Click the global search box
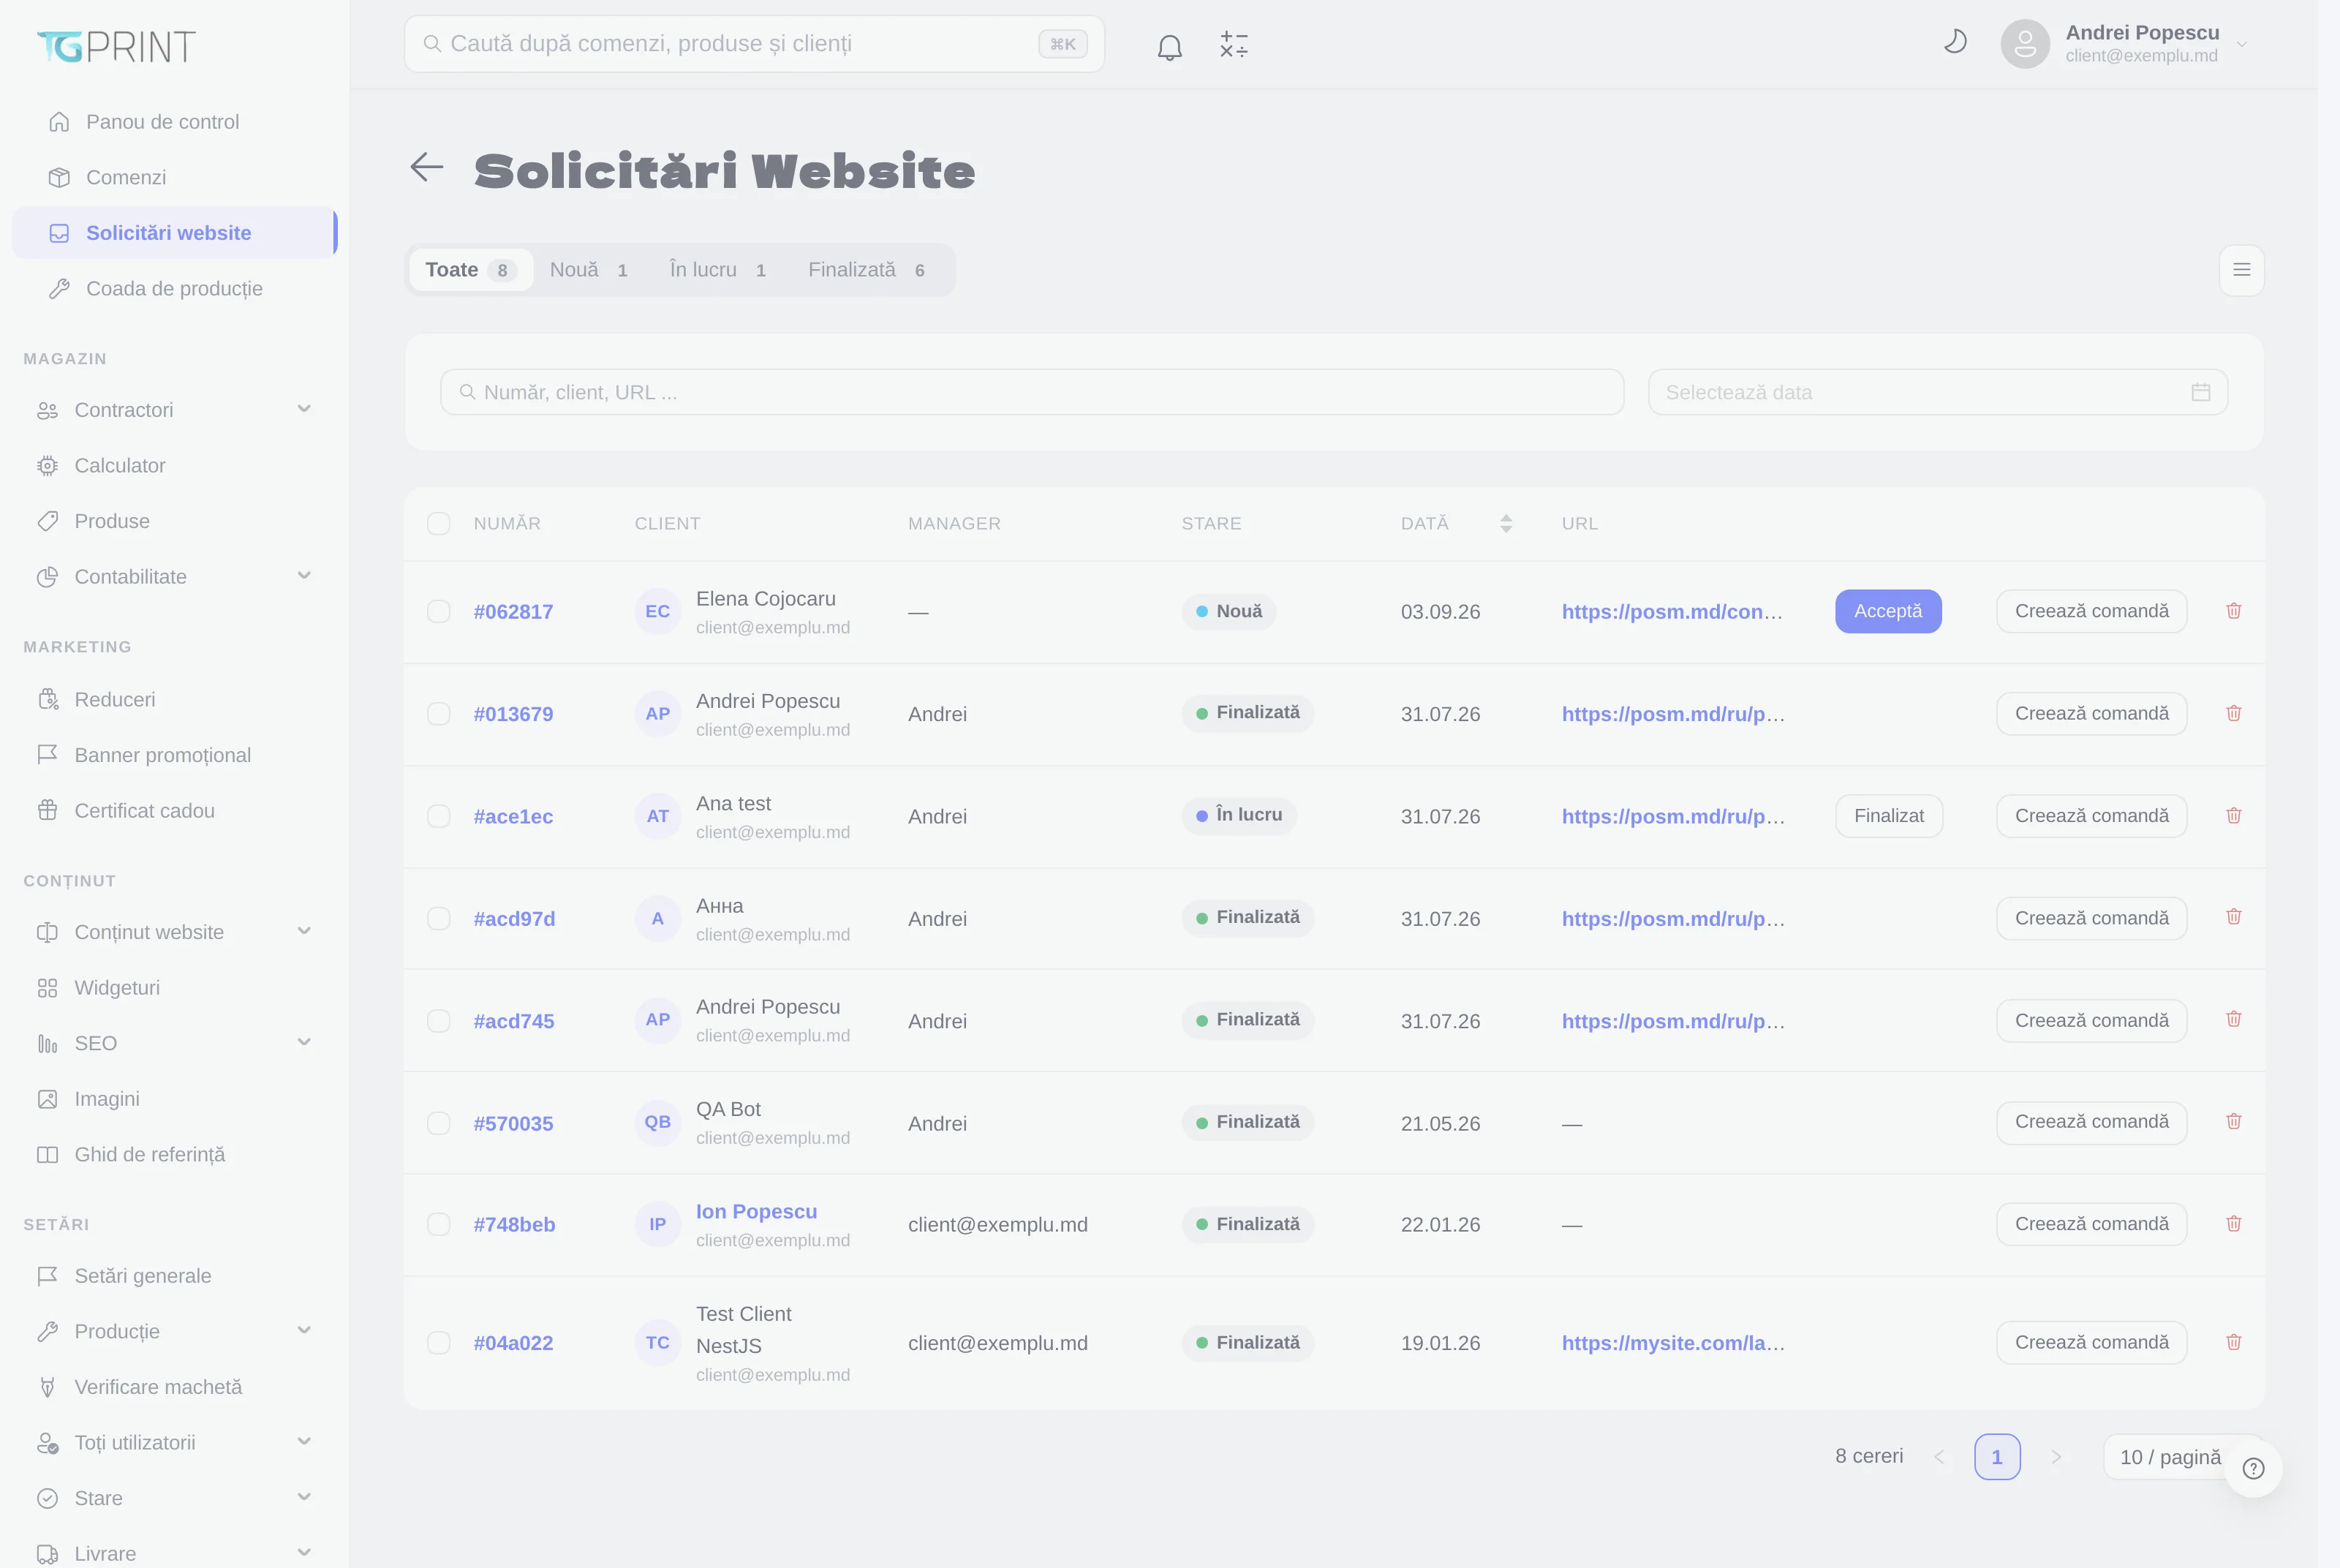 (754, 44)
